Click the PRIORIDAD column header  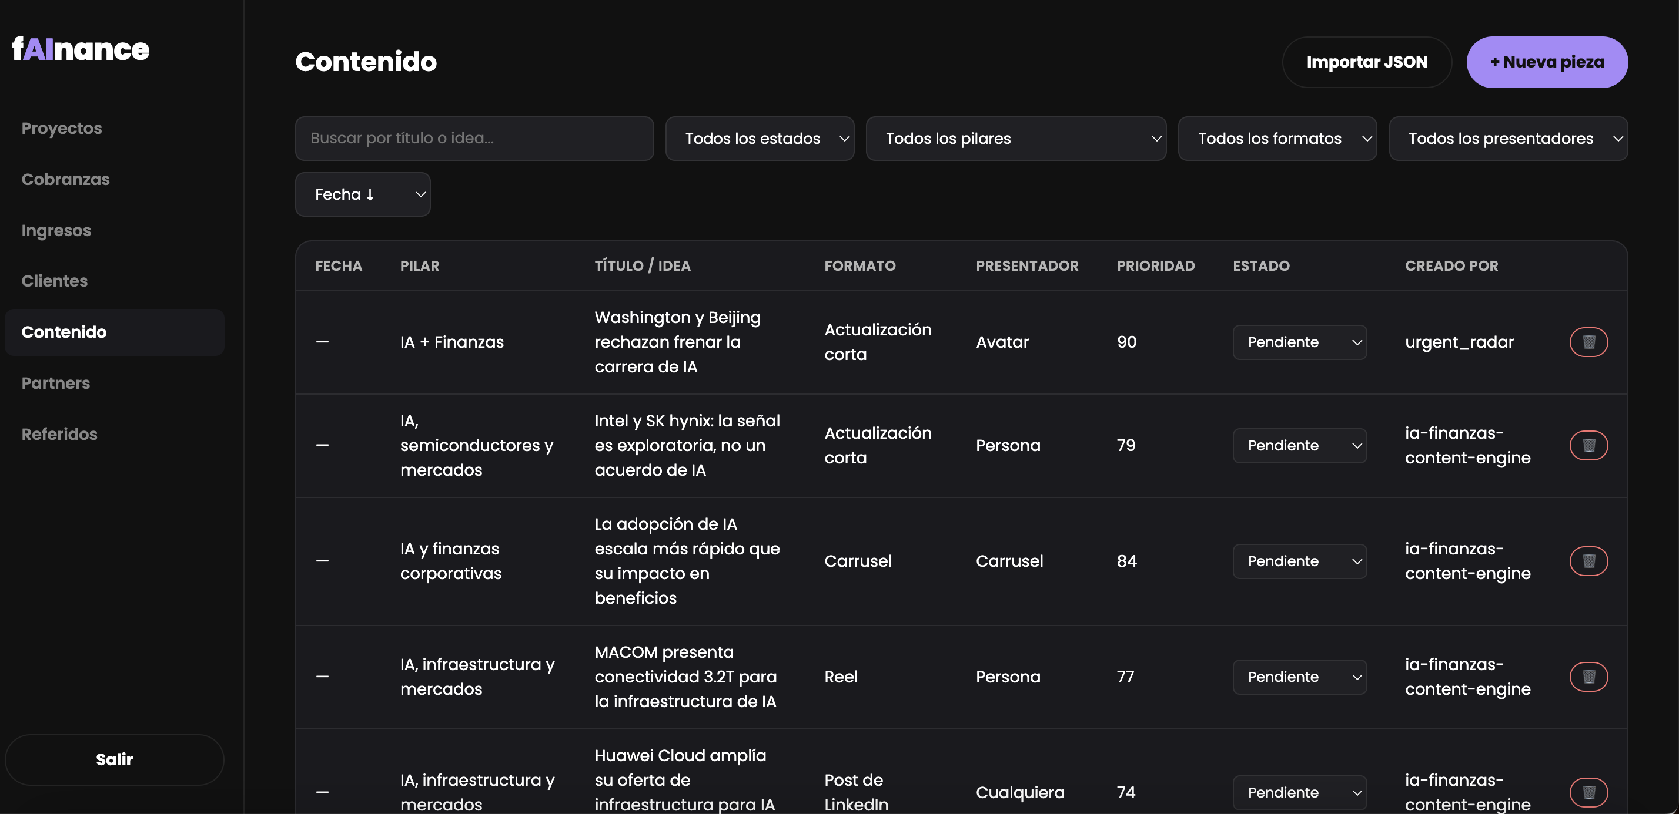coord(1155,265)
